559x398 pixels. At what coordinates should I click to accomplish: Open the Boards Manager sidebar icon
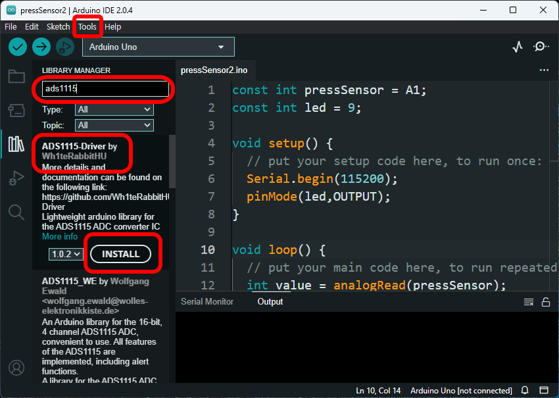(x=16, y=111)
